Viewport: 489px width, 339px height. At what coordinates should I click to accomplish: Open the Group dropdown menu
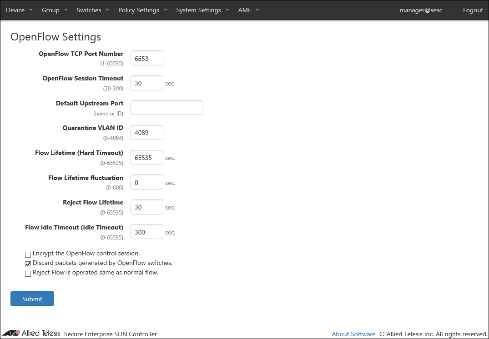coord(54,10)
